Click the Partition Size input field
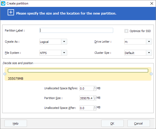The width and height of the screenshot is (156, 129). pyautogui.click(x=86, y=98)
